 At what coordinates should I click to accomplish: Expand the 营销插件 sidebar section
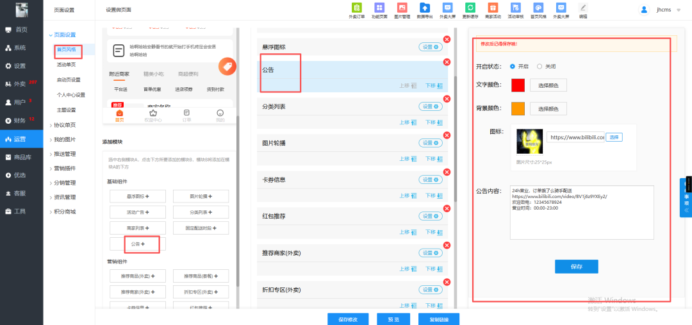(64, 168)
